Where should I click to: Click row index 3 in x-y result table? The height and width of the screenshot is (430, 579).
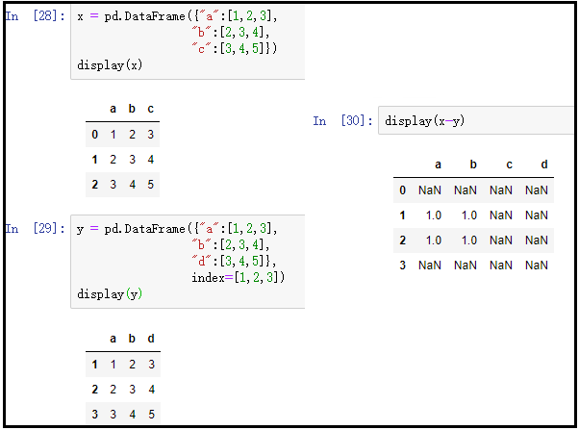[402, 266]
